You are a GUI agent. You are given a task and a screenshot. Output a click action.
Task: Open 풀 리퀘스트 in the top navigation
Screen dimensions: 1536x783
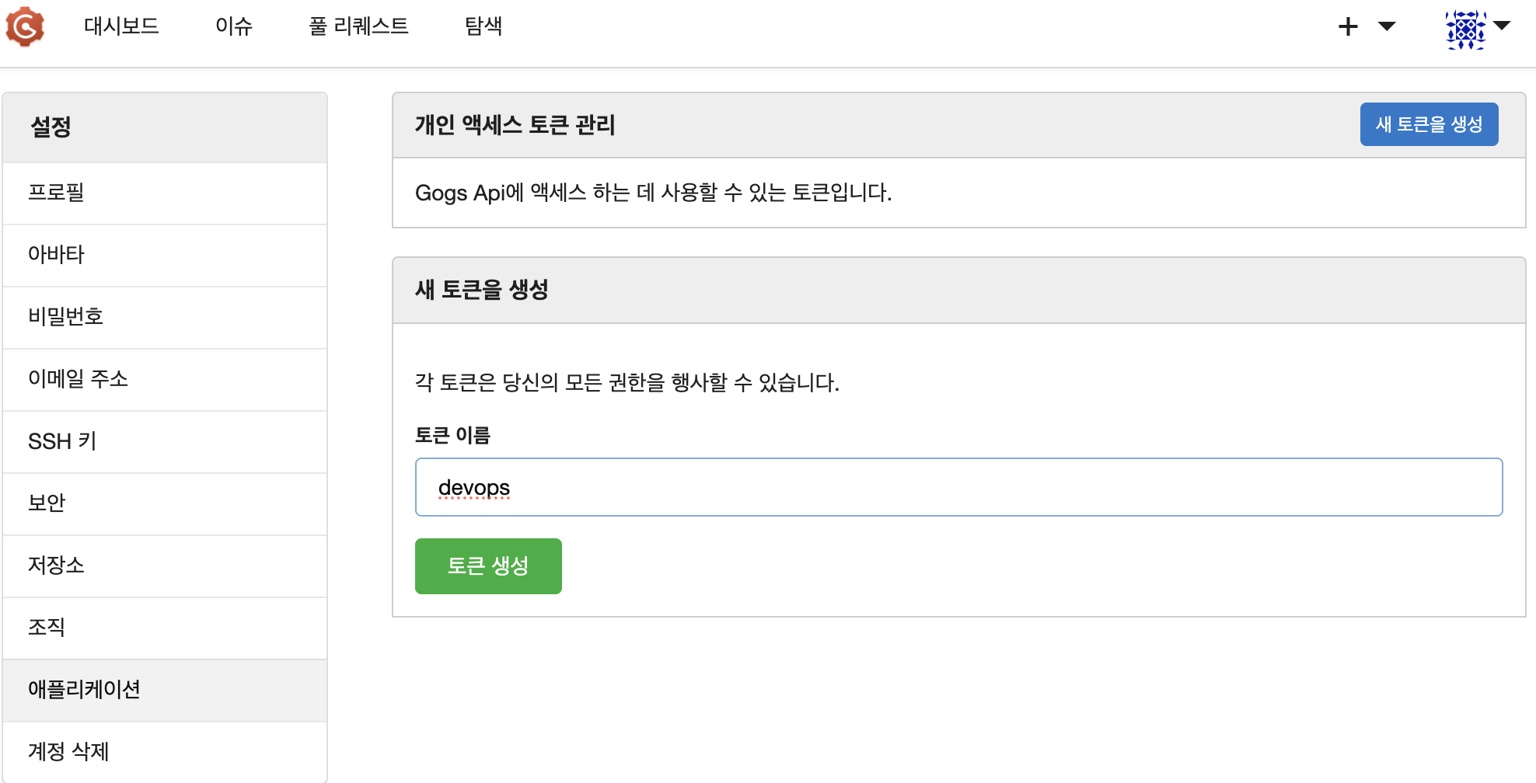358,26
